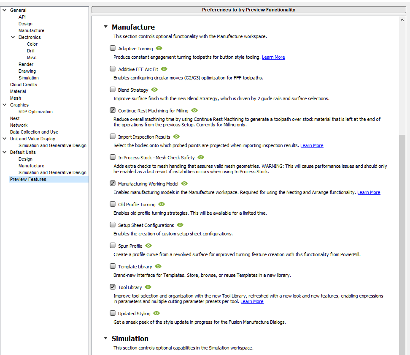Click the scrollbar up arrow

click(x=402, y=20)
